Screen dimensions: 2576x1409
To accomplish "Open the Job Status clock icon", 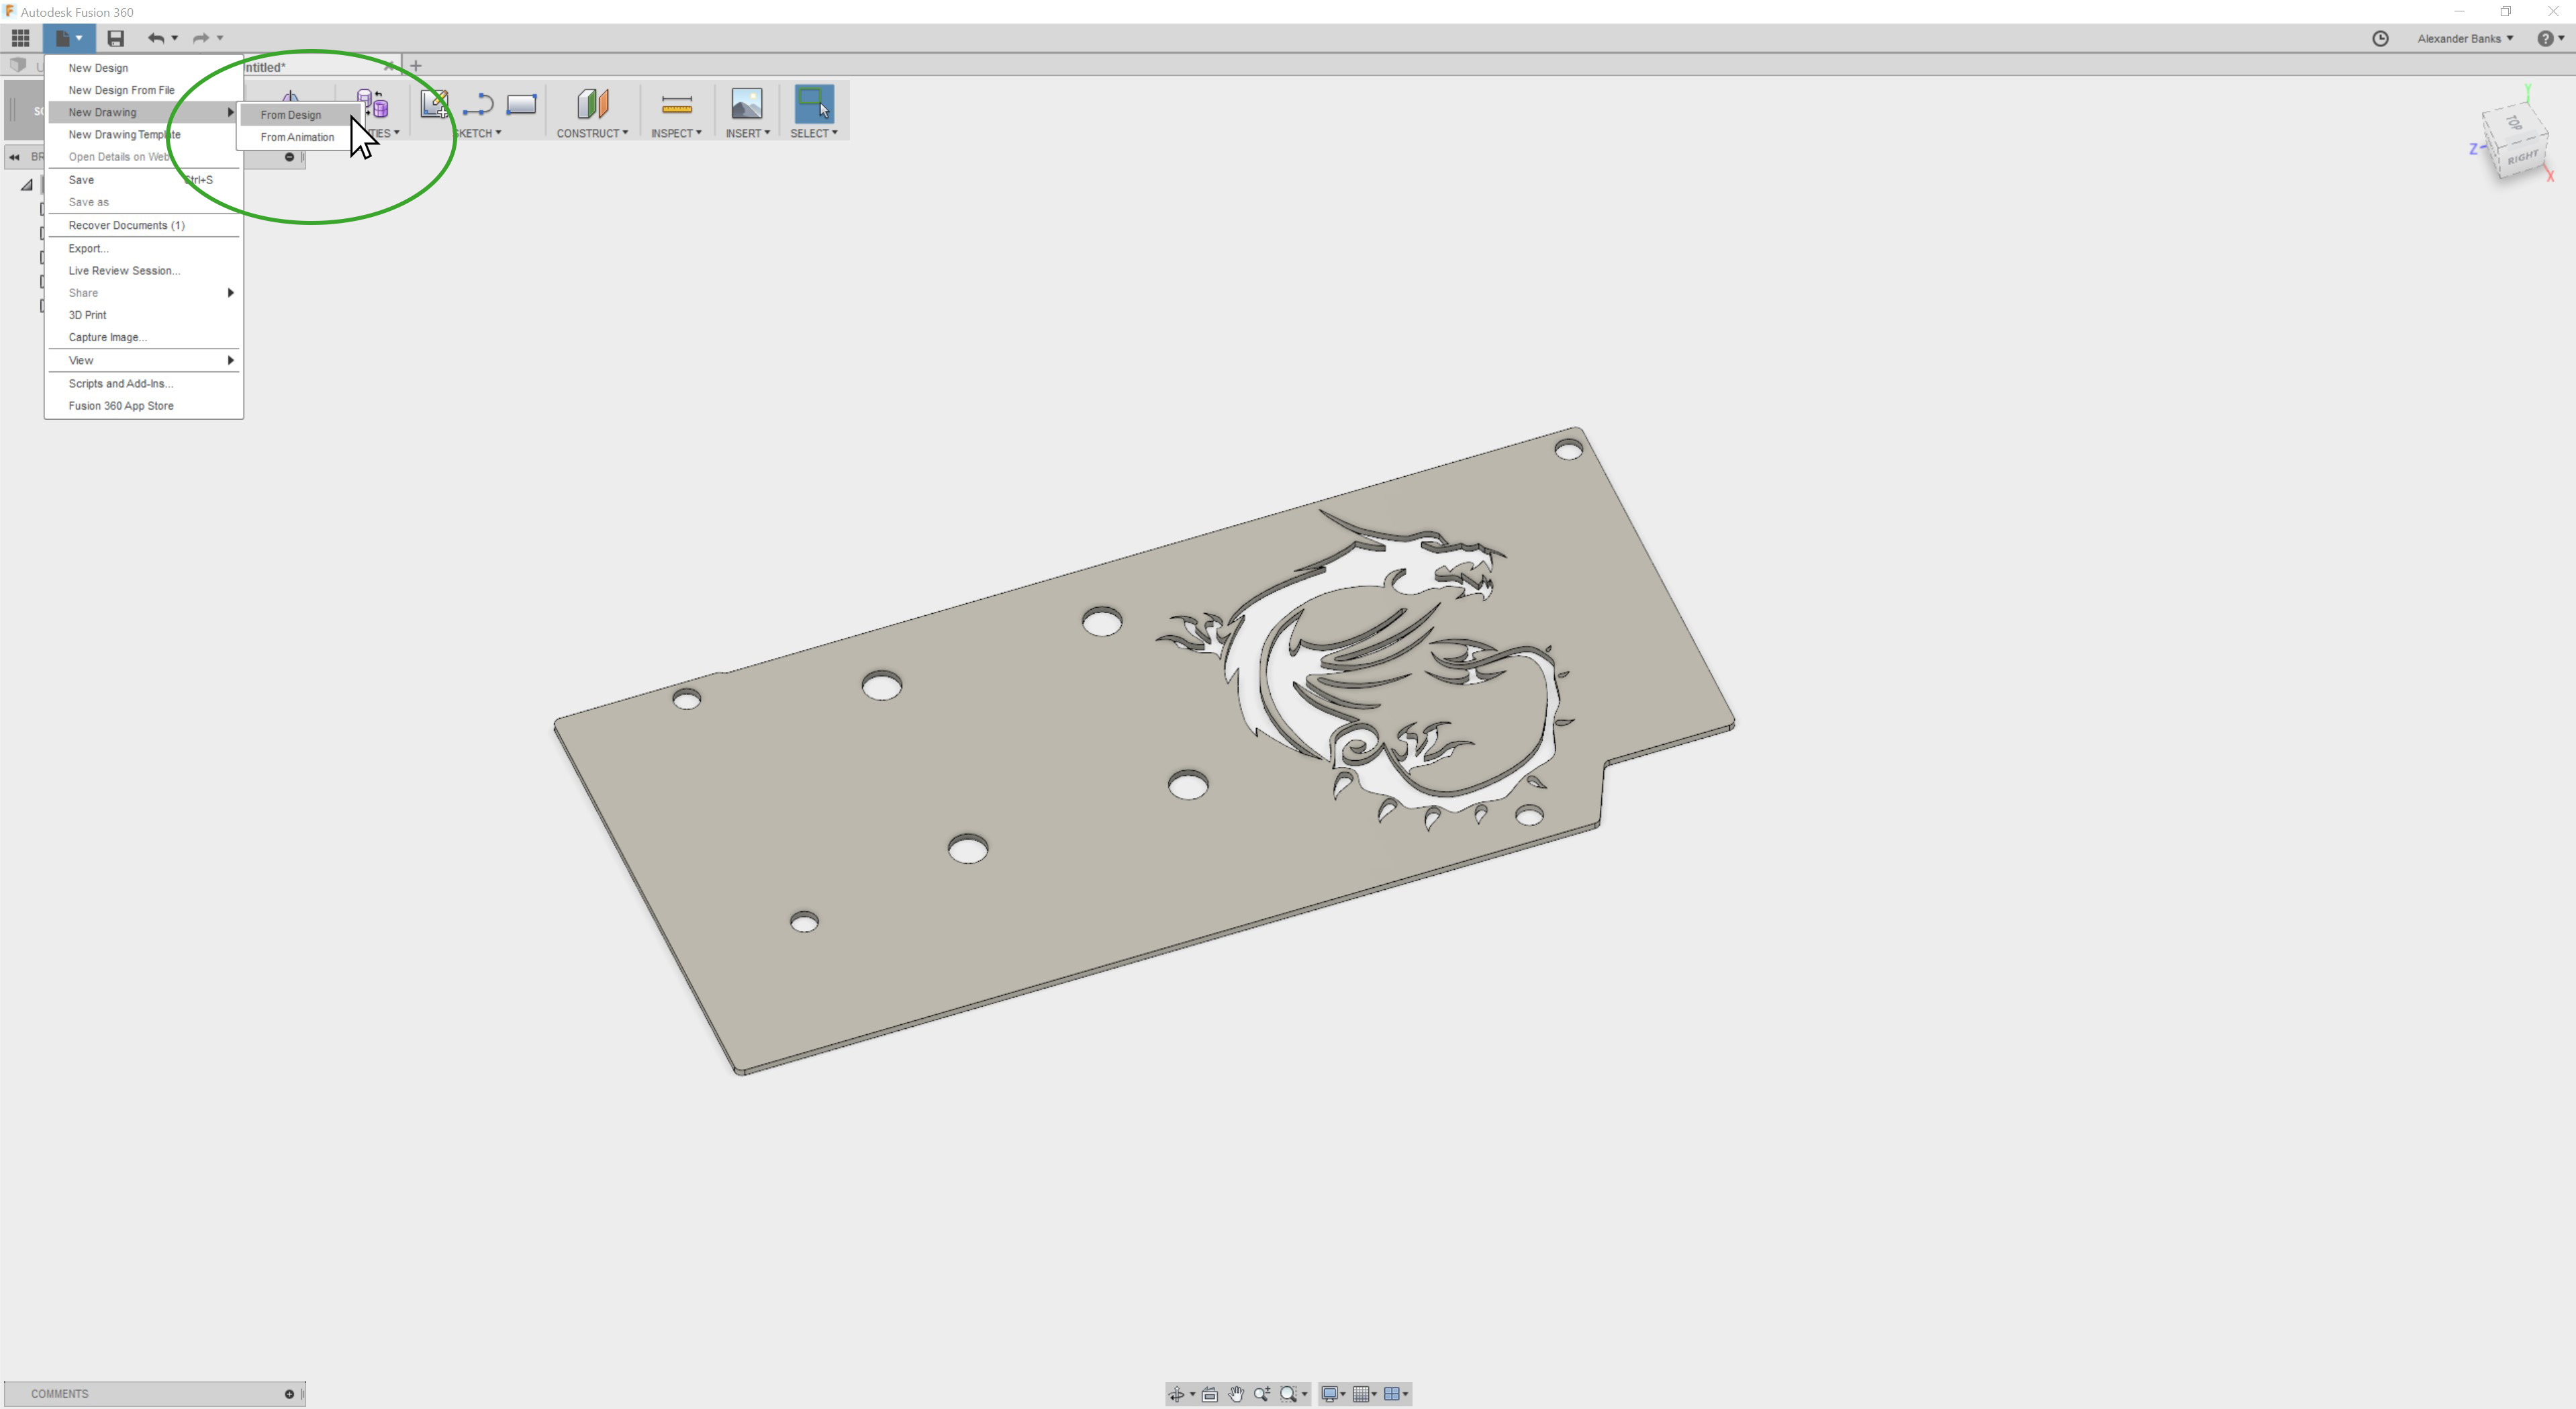I will click(x=2380, y=38).
